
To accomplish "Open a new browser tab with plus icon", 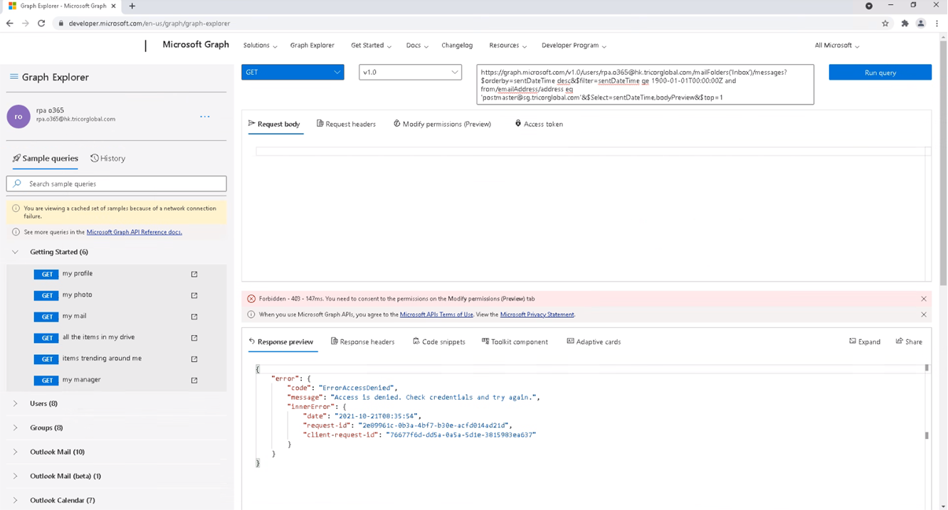I will point(132,7).
